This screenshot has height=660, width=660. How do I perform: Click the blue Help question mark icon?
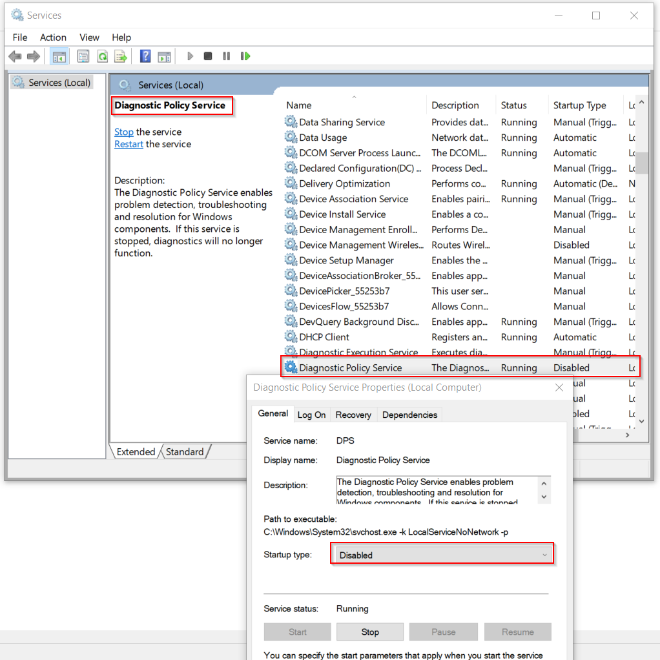tap(145, 57)
